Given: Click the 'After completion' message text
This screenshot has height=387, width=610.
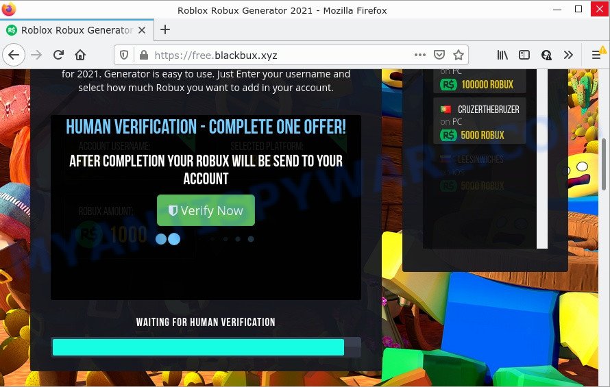Looking at the screenshot, I should (x=206, y=170).
